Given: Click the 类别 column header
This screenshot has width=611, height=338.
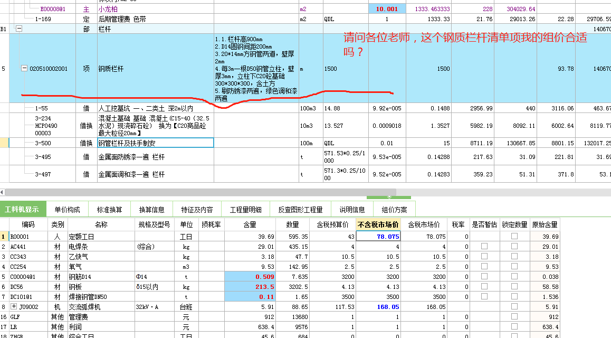Looking at the screenshot, I should coord(58,224).
